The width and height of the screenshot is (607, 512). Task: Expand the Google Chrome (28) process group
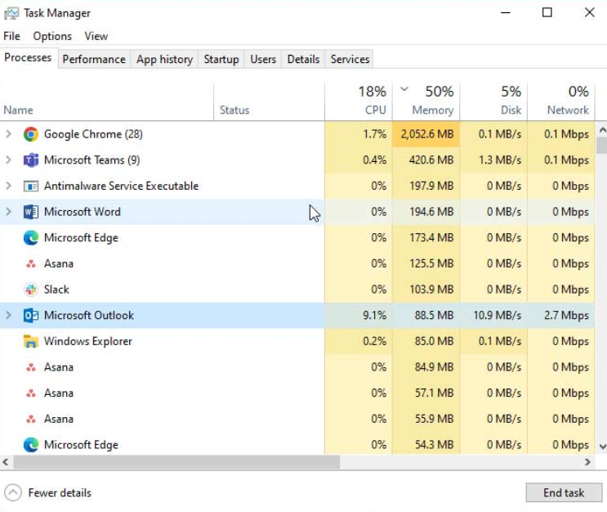tap(8, 134)
